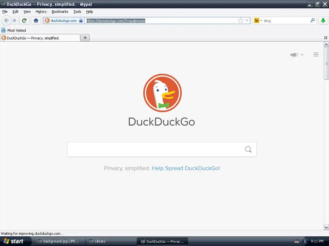
Task: Open the DuckDuckGo hamburger menu
Action: pos(316,54)
